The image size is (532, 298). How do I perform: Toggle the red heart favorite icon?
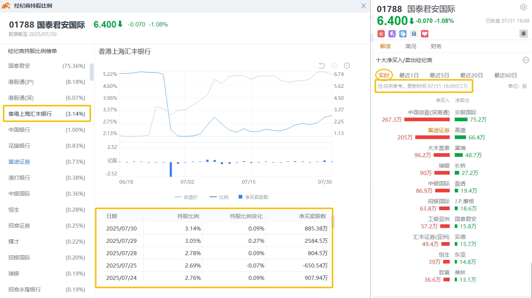[425, 34]
